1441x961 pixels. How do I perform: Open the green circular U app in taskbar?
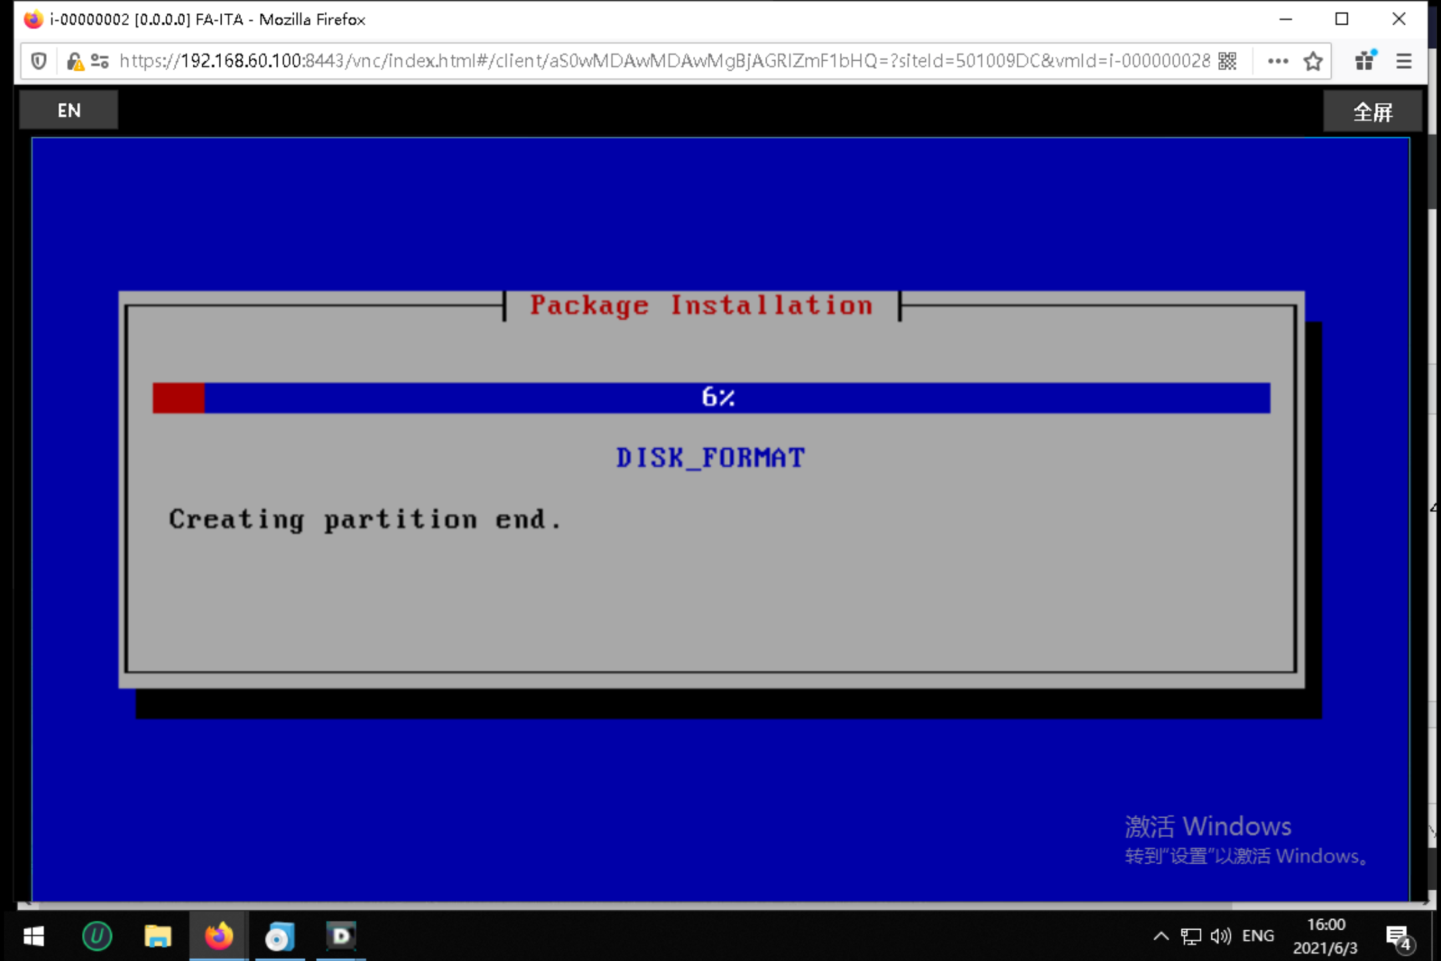pos(97,936)
